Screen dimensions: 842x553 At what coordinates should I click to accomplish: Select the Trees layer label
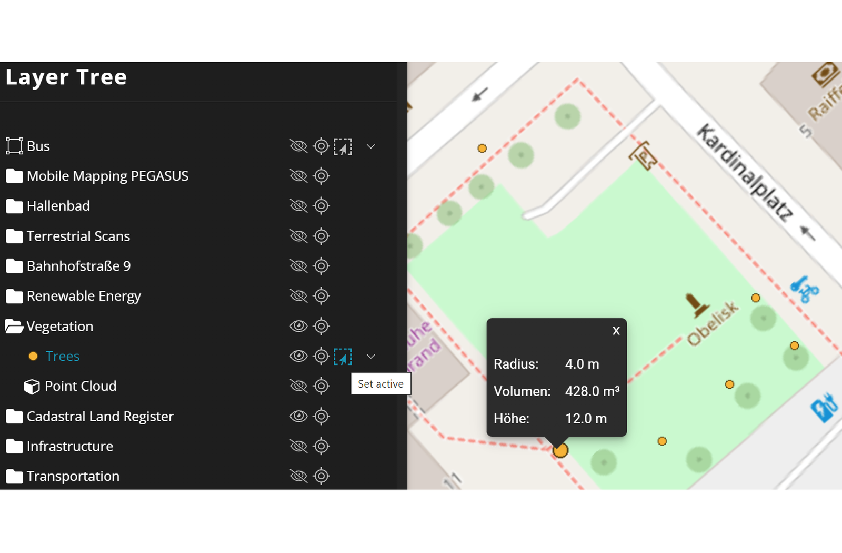[63, 356]
